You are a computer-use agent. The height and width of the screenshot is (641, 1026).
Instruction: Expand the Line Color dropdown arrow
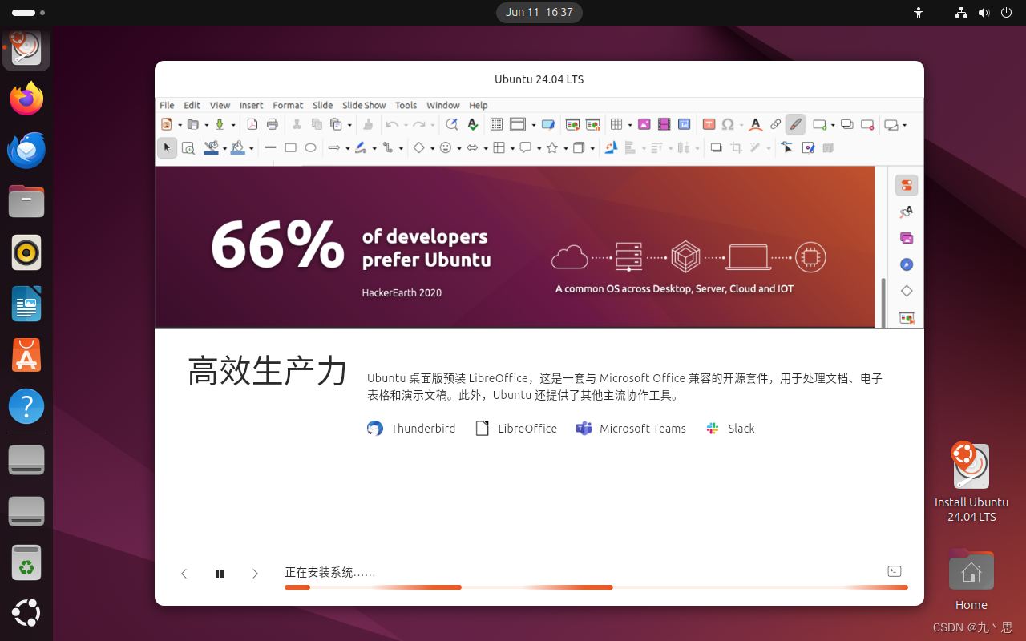(224, 148)
